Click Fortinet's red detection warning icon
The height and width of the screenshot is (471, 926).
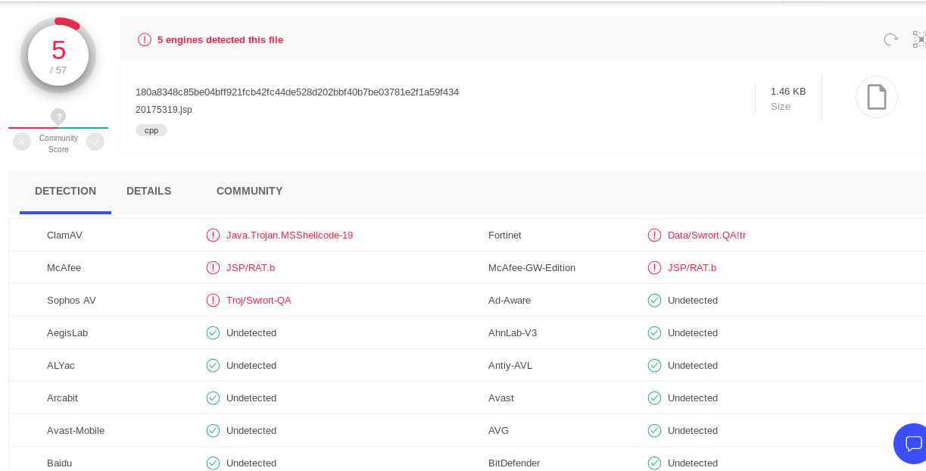pos(654,235)
